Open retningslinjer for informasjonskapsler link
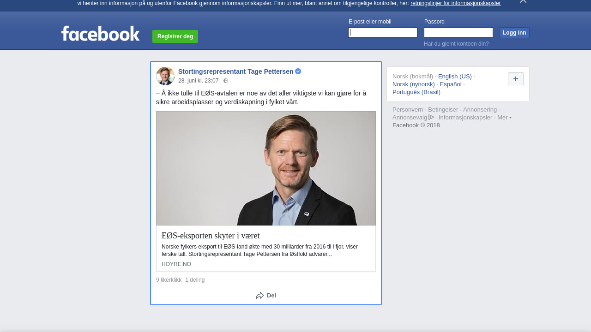Image resolution: width=591 pixels, height=332 pixels. [455, 3]
